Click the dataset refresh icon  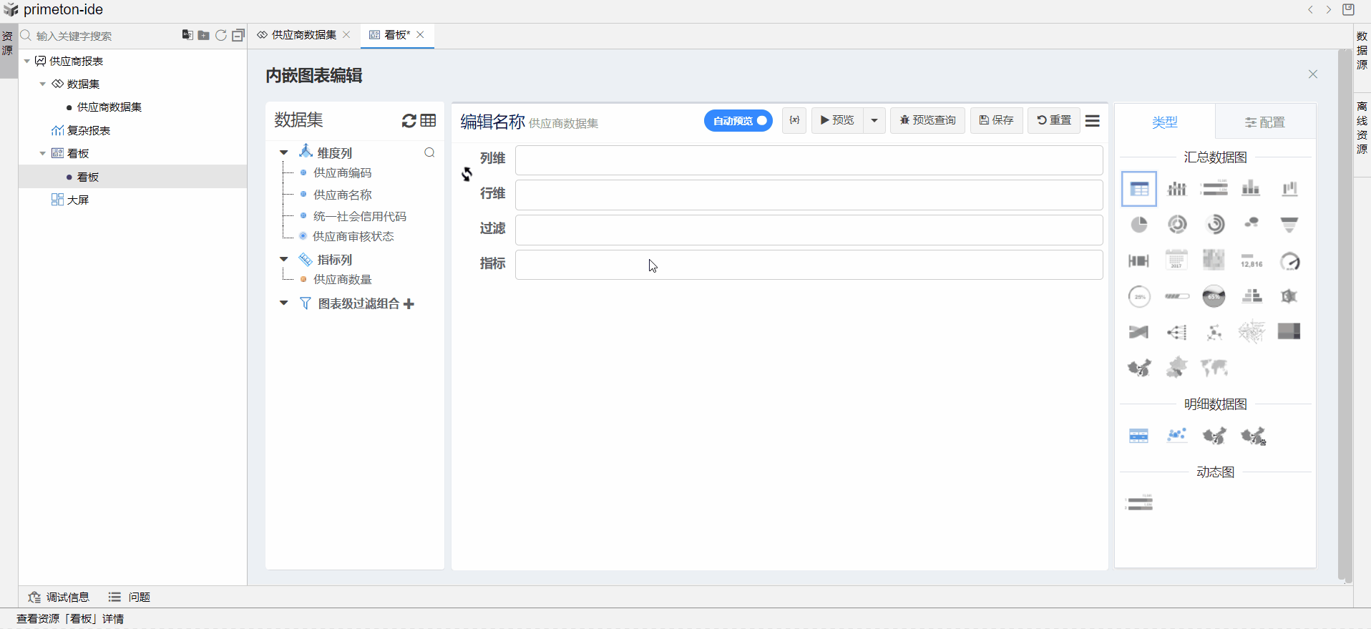pos(409,121)
